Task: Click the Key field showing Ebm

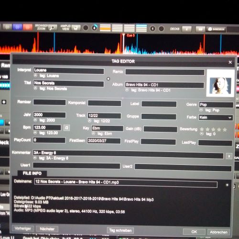Action: coord(107,128)
